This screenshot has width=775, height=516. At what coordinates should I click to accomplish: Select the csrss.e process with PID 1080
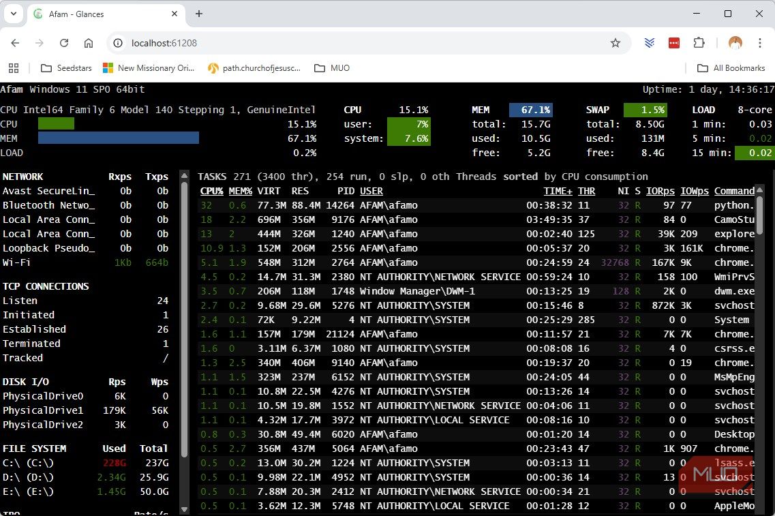pyautogui.click(x=477, y=348)
